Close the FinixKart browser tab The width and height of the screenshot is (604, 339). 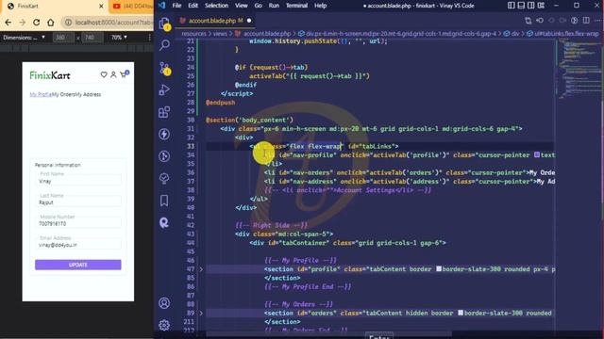pyautogui.click(x=101, y=7)
